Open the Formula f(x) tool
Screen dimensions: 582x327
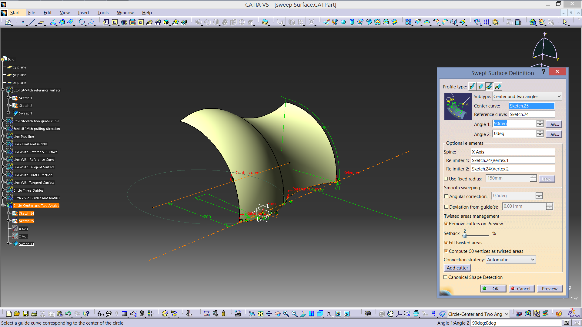pos(101,314)
